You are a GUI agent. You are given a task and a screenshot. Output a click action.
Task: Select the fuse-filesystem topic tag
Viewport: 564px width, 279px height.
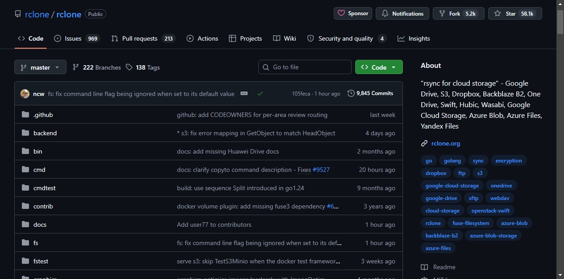[x=471, y=223]
